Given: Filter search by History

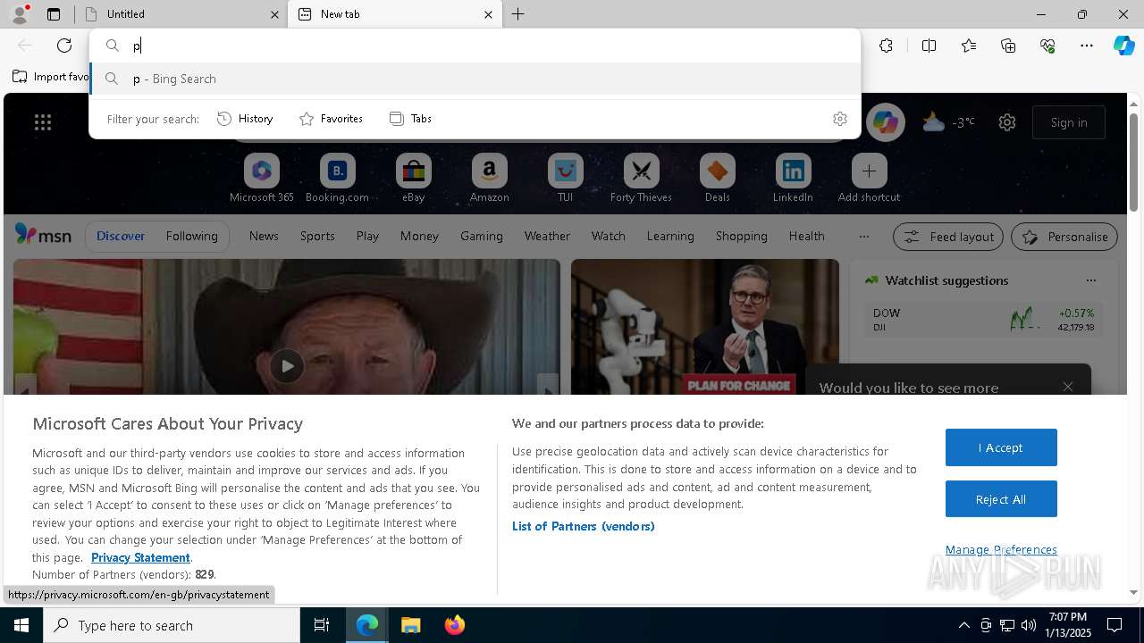Looking at the screenshot, I should (245, 119).
